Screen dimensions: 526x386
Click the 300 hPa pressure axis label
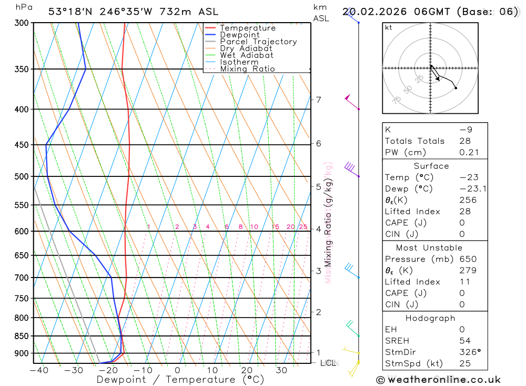22,23
